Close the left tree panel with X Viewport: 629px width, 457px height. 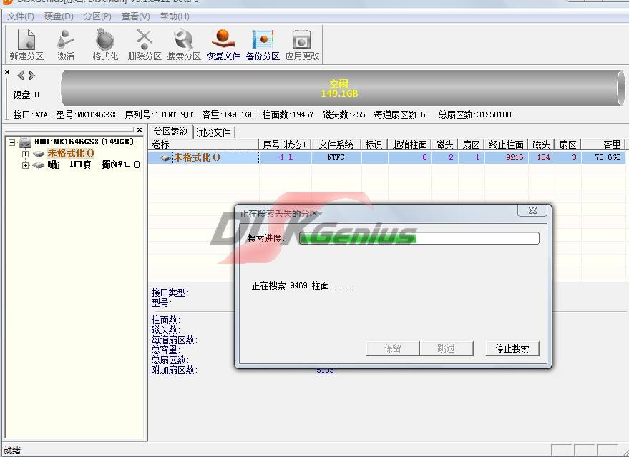(x=140, y=130)
